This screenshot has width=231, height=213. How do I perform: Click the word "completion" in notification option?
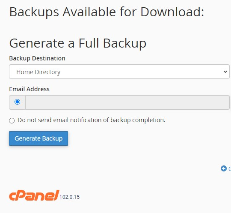coord(148,120)
